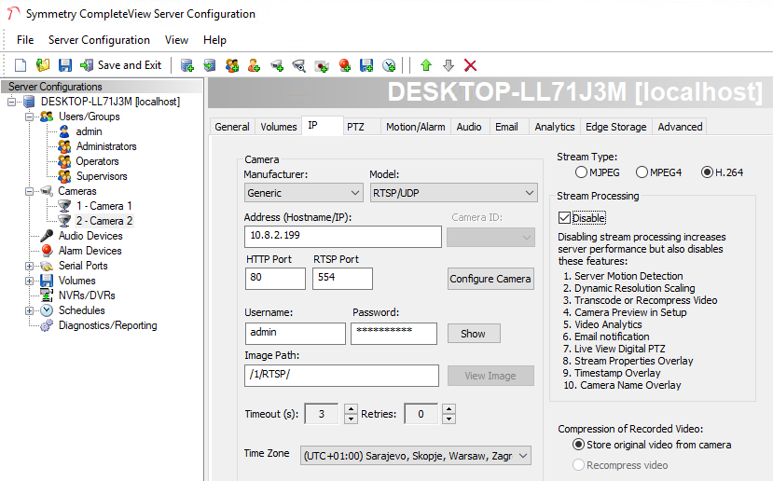Click the Add alarm device icon
This screenshot has width=773, height=481.
coord(344,65)
